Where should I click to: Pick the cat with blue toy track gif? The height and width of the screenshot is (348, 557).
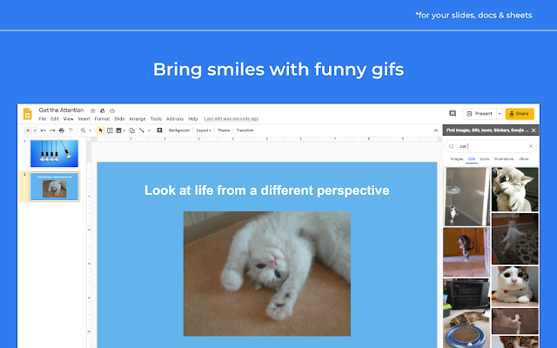point(466,313)
